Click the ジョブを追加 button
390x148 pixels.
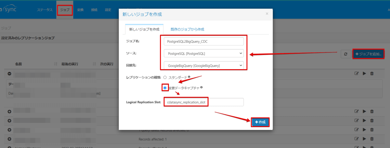[x=369, y=54]
